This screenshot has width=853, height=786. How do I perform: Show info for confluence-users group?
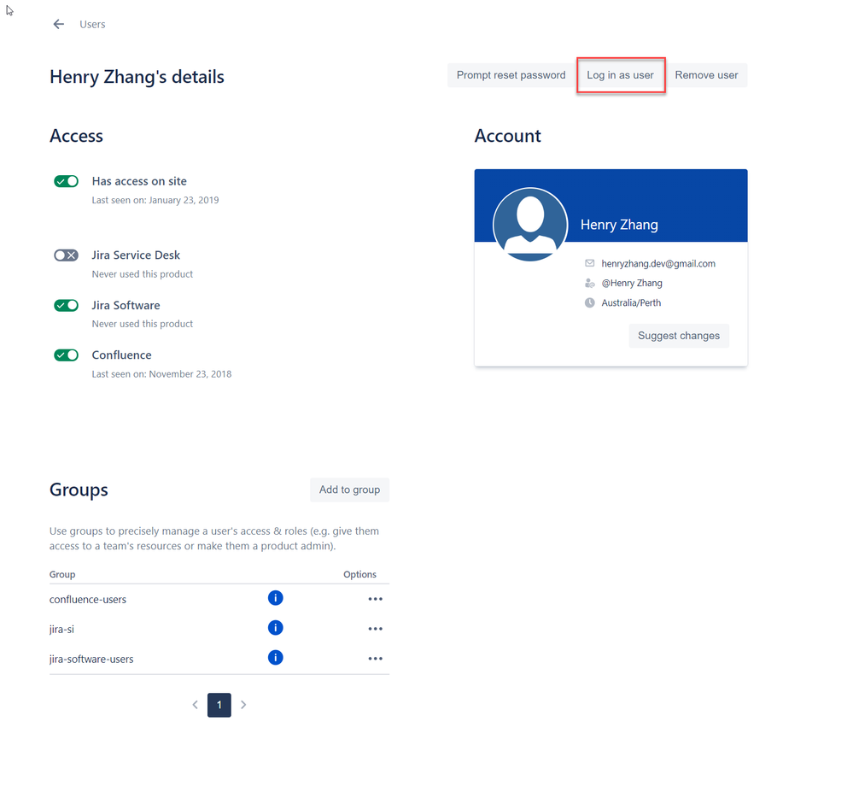tap(276, 598)
